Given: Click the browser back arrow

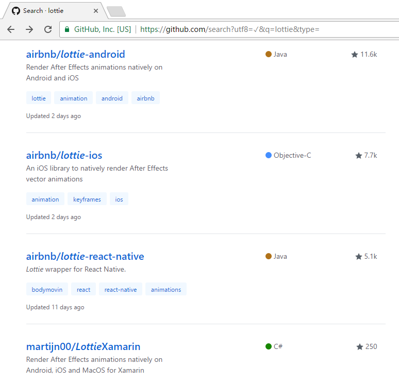Looking at the screenshot, I should click(11, 29).
